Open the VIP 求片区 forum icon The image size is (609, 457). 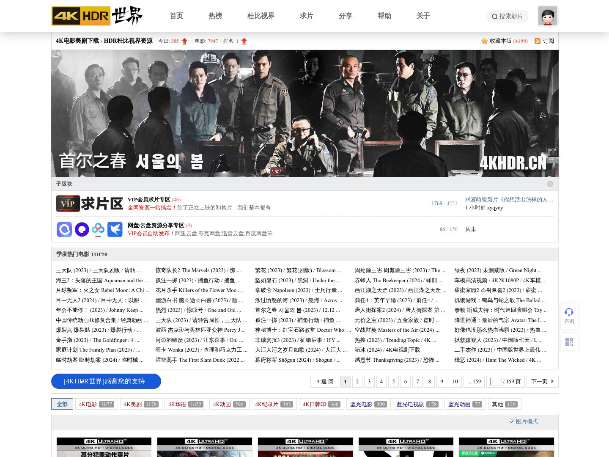pyautogui.click(x=90, y=204)
